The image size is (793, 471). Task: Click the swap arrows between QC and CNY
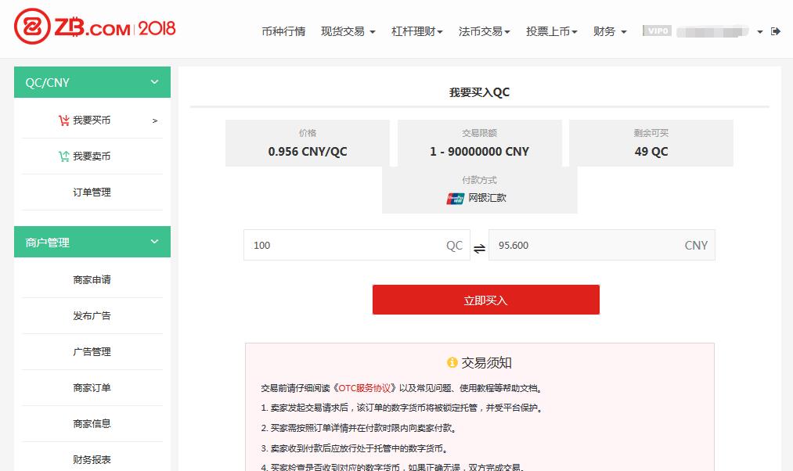click(479, 248)
